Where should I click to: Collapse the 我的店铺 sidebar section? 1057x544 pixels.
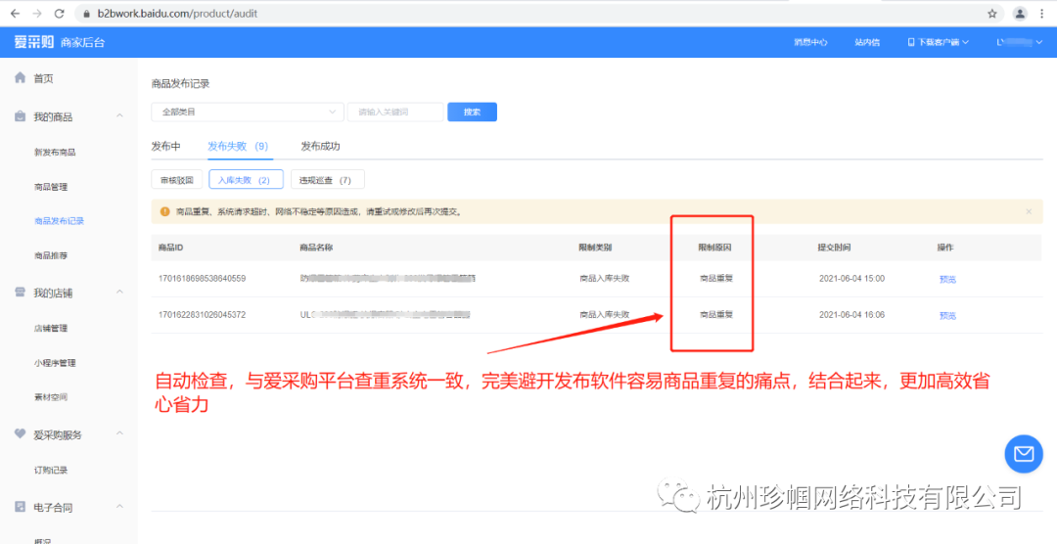click(119, 292)
